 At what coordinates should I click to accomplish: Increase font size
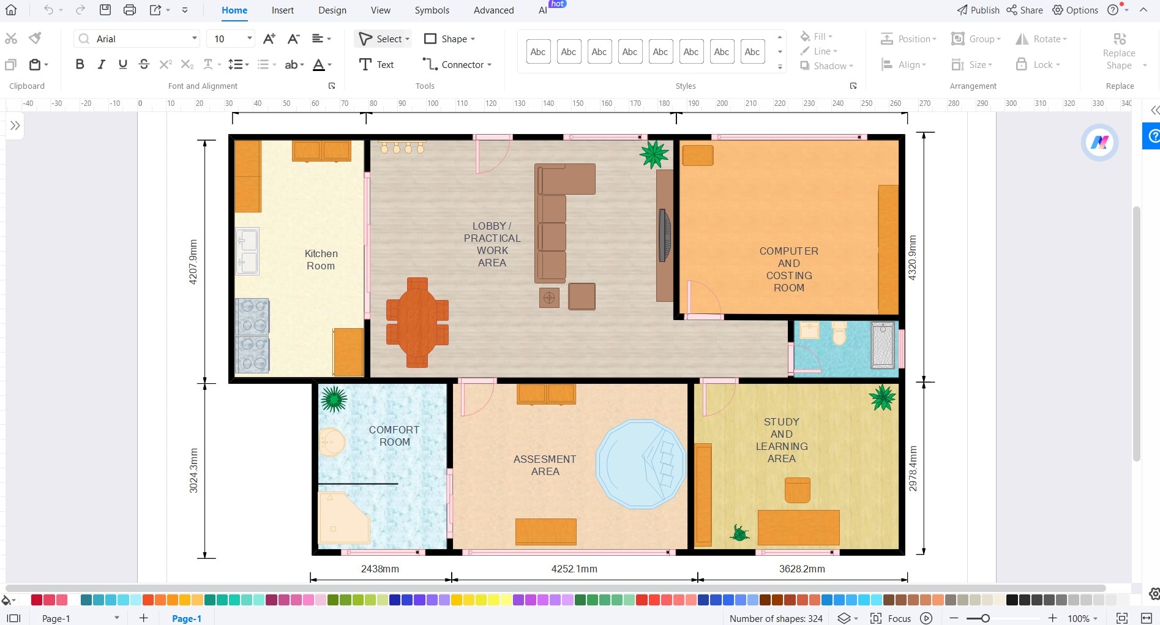click(x=269, y=39)
